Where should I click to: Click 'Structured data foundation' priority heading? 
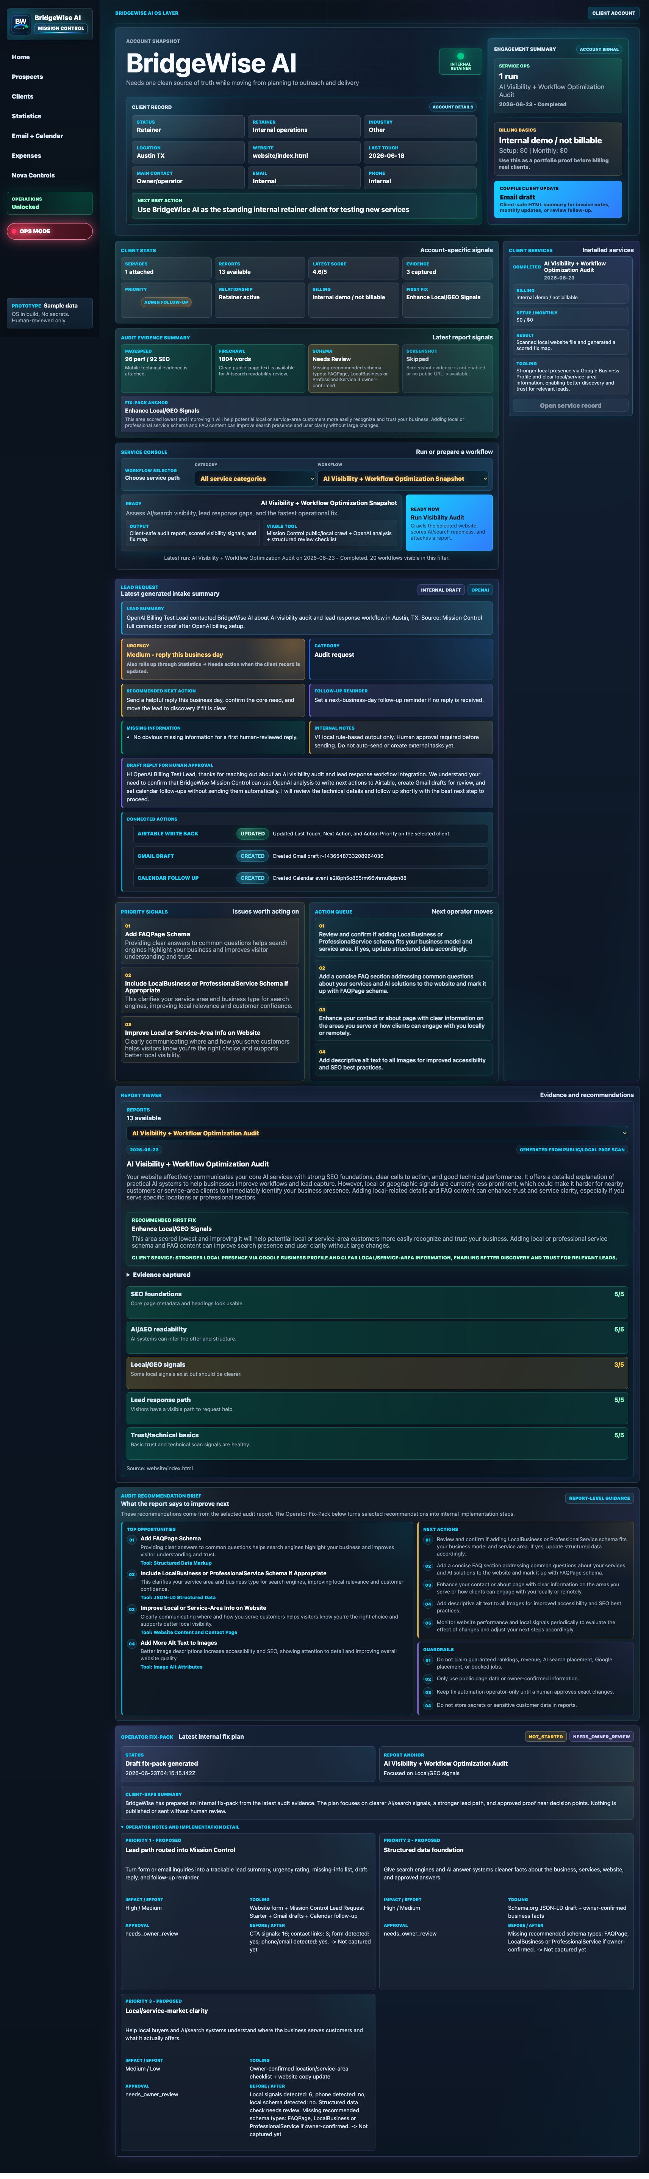point(423,1850)
